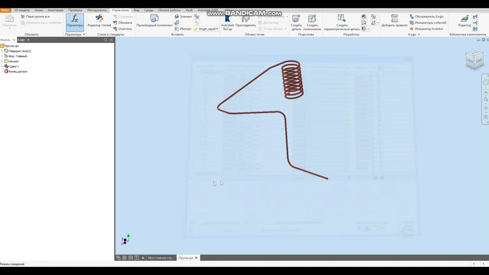This screenshot has width=489, height=275.
Task: Close the Модель browser tab
Action: (x=14, y=40)
